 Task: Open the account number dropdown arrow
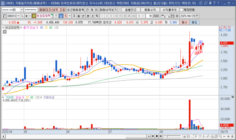[22, 10]
